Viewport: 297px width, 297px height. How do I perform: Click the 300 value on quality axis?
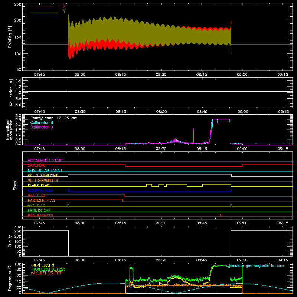(x=18, y=227)
